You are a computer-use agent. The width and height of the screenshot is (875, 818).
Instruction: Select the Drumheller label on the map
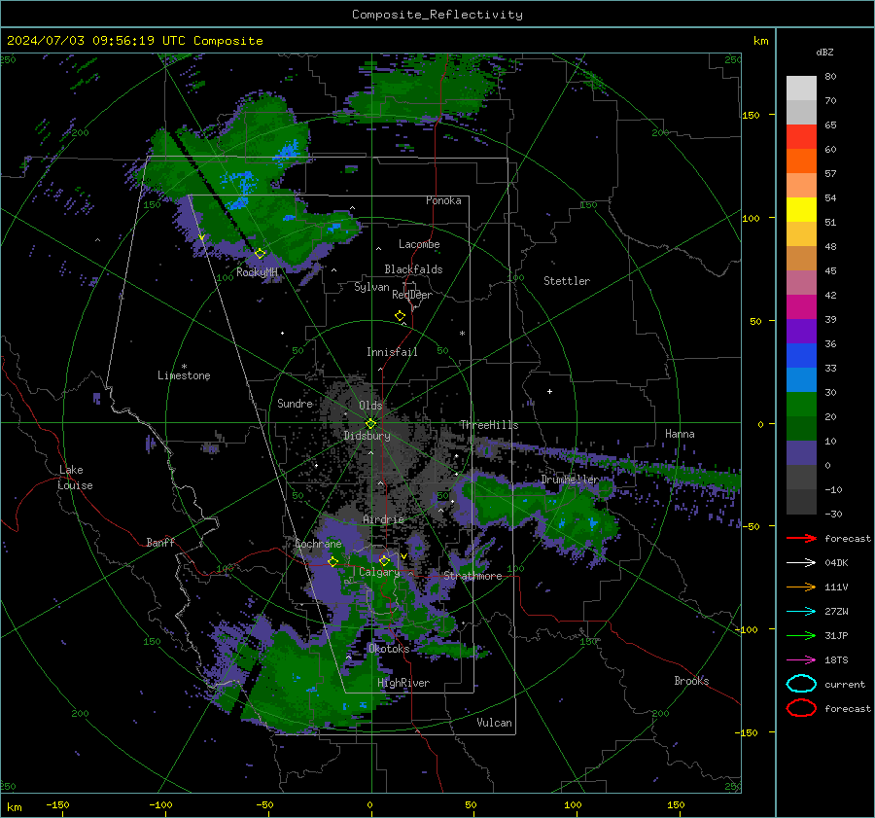point(570,480)
